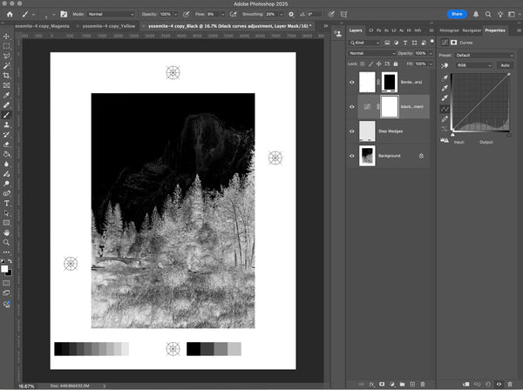Screen dimensions: 523x390
Task: Select the Lasso tool
Action: tap(6, 56)
